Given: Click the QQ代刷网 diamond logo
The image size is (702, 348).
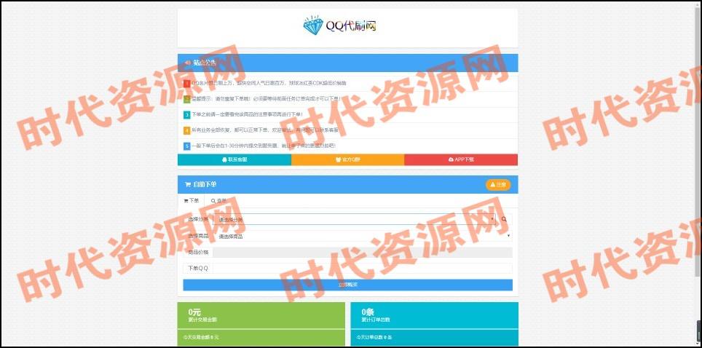Looking at the screenshot, I should pyautogui.click(x=339, y=26).
